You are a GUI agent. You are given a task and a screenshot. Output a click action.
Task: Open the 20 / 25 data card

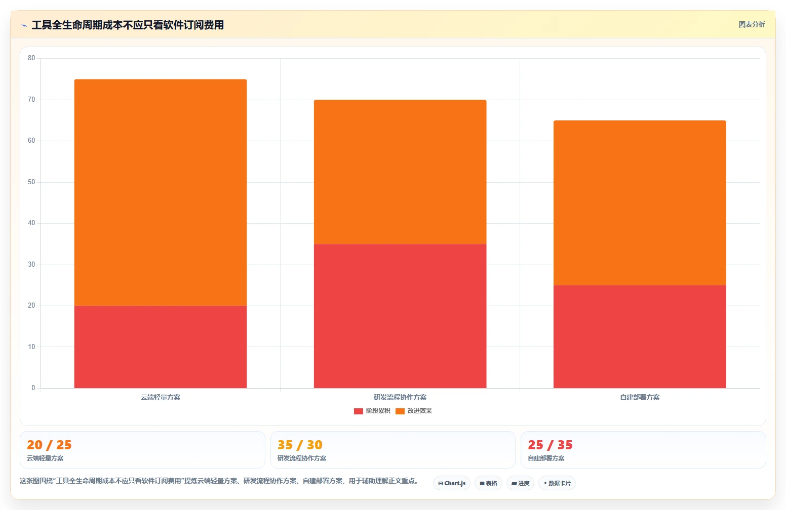[x=142, y=450]
